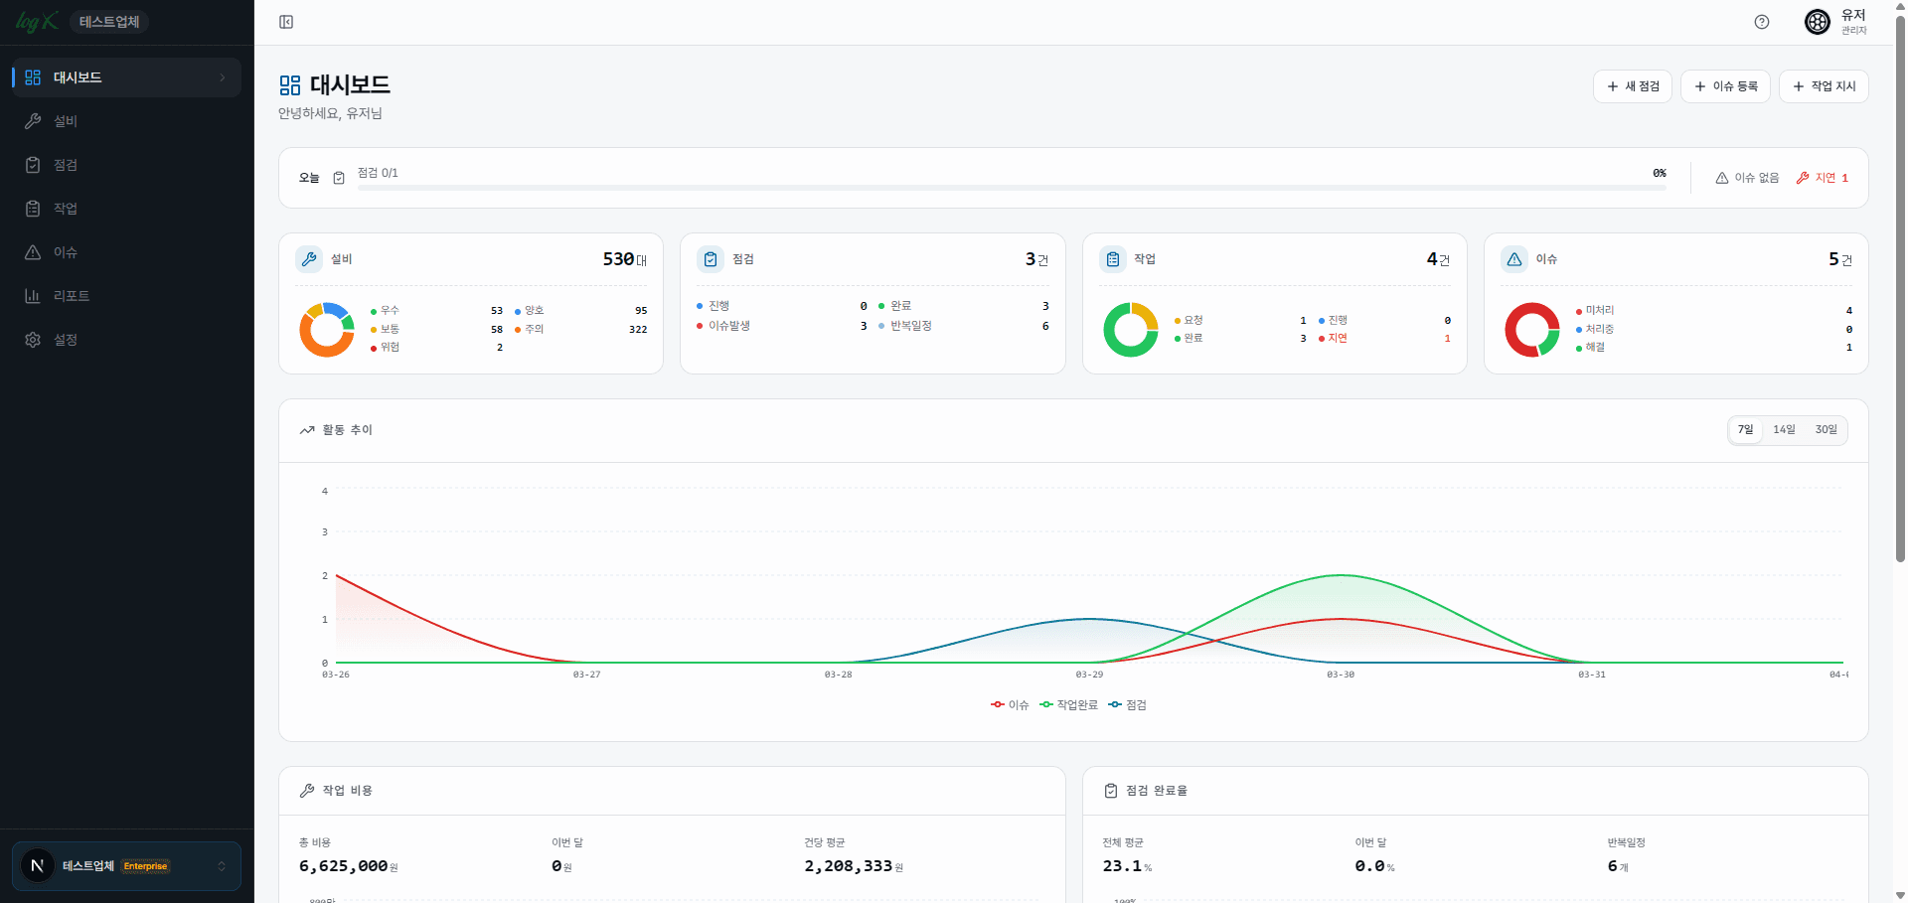Click the 점검 0/1 progress bar

pyautogui.click(x=1012, y=187)
